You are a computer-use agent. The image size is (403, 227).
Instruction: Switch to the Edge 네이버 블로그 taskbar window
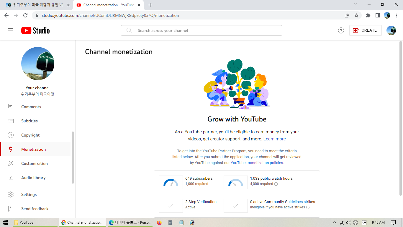(x=130, y=223)
